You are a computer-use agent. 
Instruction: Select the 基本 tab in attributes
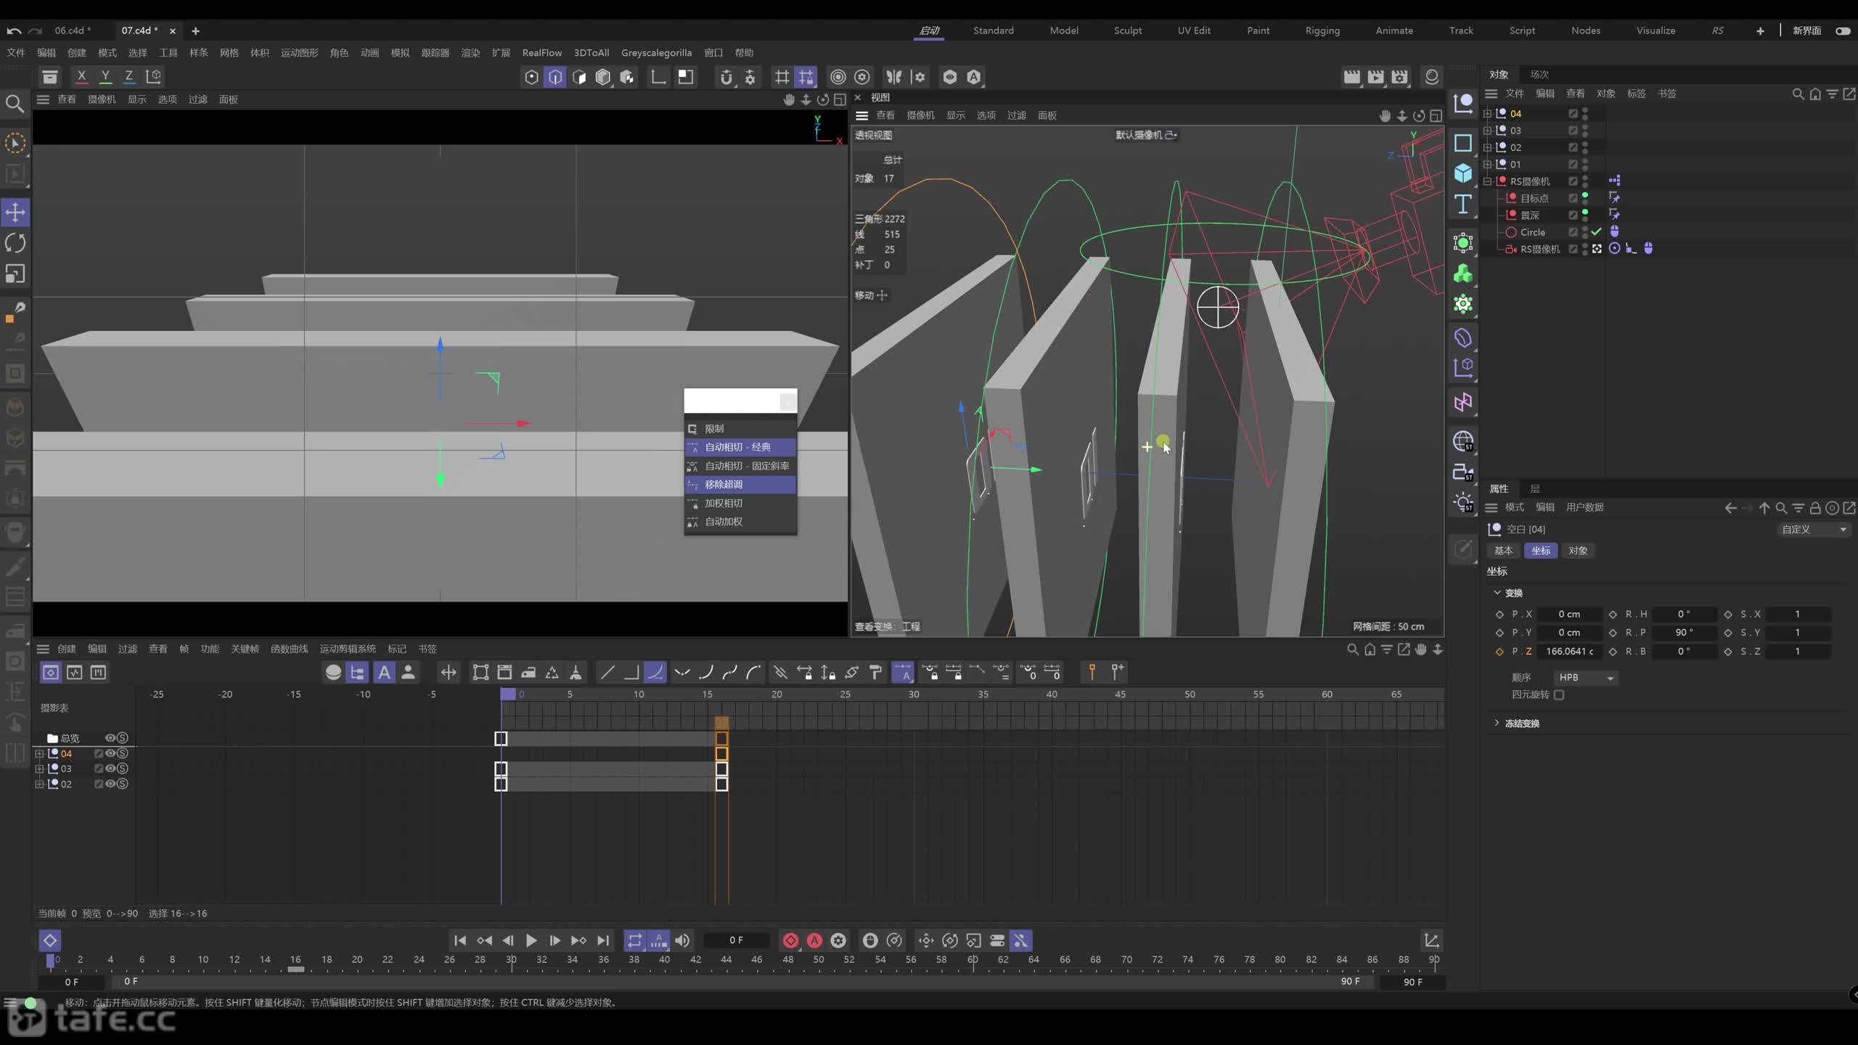(1503, 551)
